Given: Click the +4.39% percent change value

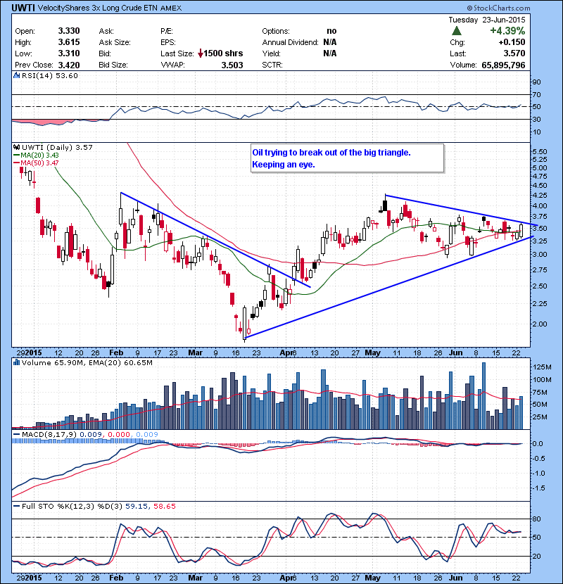Looking at the screenshot, I should click(x=507, y=31).
